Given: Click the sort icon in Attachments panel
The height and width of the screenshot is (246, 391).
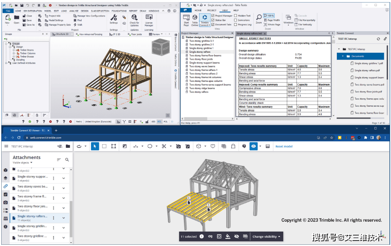Looking at the screenshot, I should tap(59, 159).
